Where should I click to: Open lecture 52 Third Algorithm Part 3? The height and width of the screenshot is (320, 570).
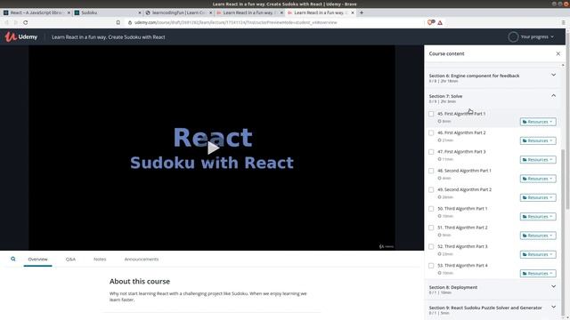[x=462, y=246]
